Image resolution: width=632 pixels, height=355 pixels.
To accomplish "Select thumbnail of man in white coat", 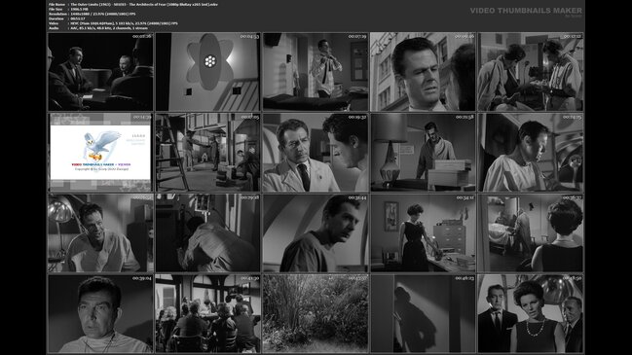I will point(316,153).
